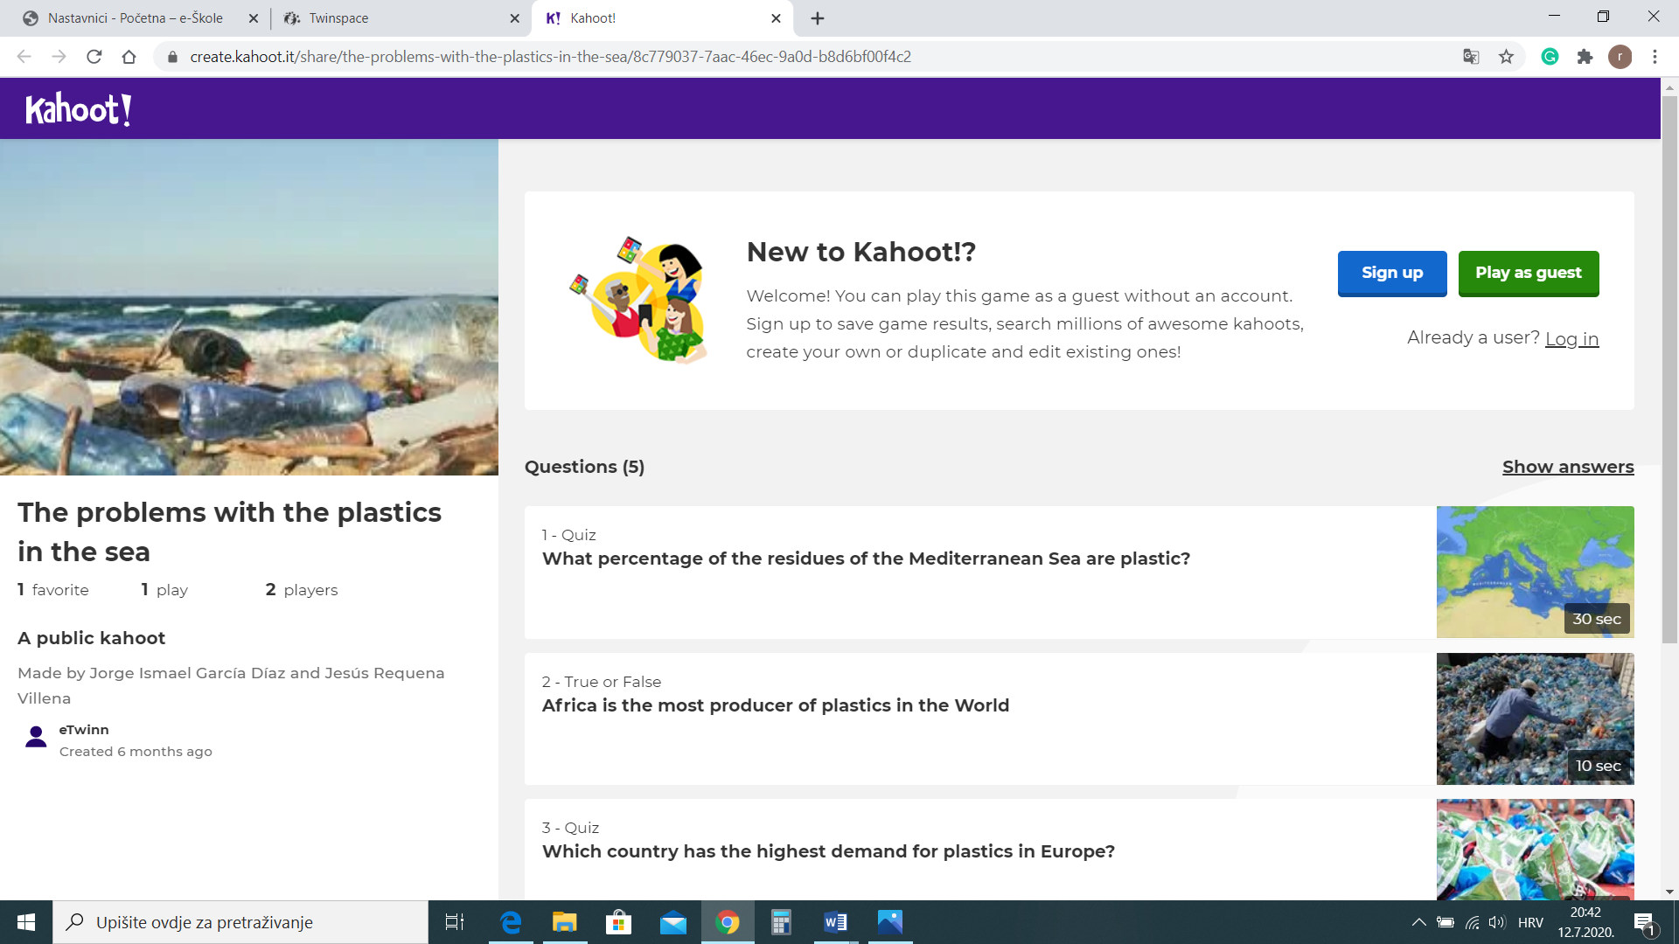
Task: Open the Grammarly extension icon
Action: click(x=1550, y=57)
